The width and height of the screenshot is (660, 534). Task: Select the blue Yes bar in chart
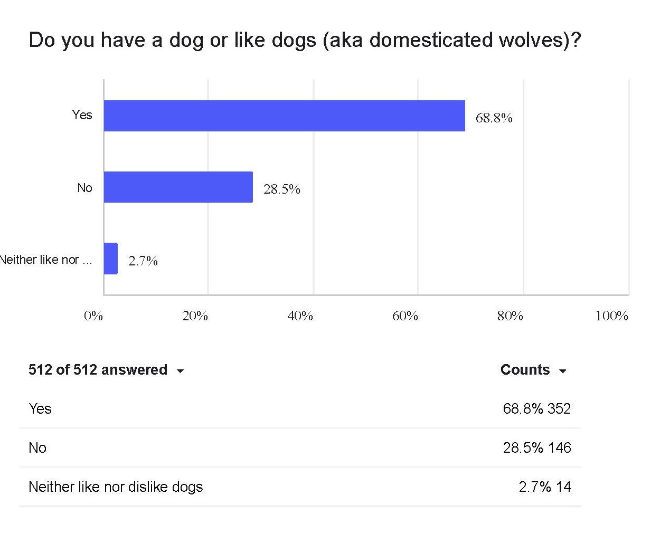(x=284, y=116)
